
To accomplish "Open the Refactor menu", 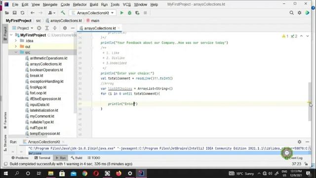I will (79, 4).
